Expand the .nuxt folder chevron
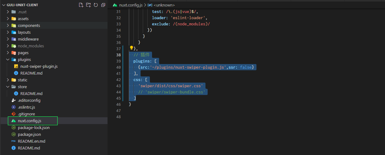Image resolution: width=385 pixels, height=155 pixels. tap(8, 12)
